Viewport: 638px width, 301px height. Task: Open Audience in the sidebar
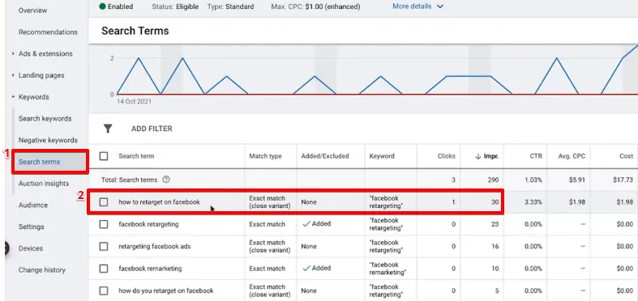(x=33, y=206)
